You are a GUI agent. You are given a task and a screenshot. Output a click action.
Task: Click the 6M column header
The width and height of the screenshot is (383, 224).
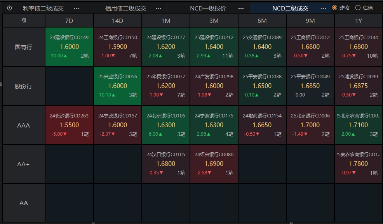point(262,21)
